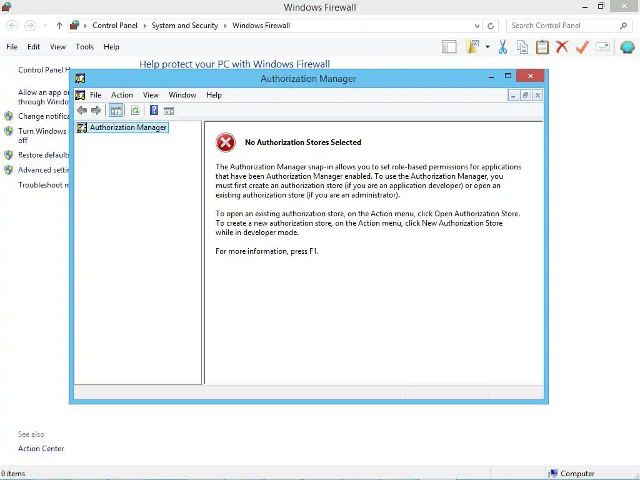
Task: Open View menu in Windows Firewall window
Action: coord(57,47)
